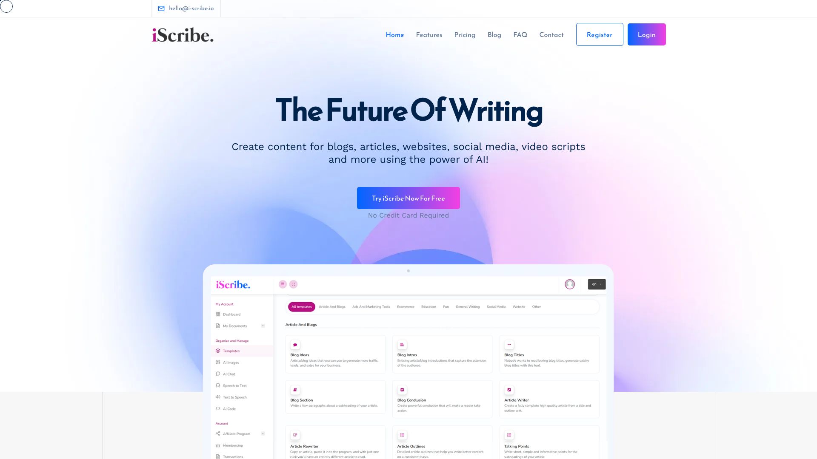Toggle the theme switcher icon button

pyautogui.click(x=7, y=7)
